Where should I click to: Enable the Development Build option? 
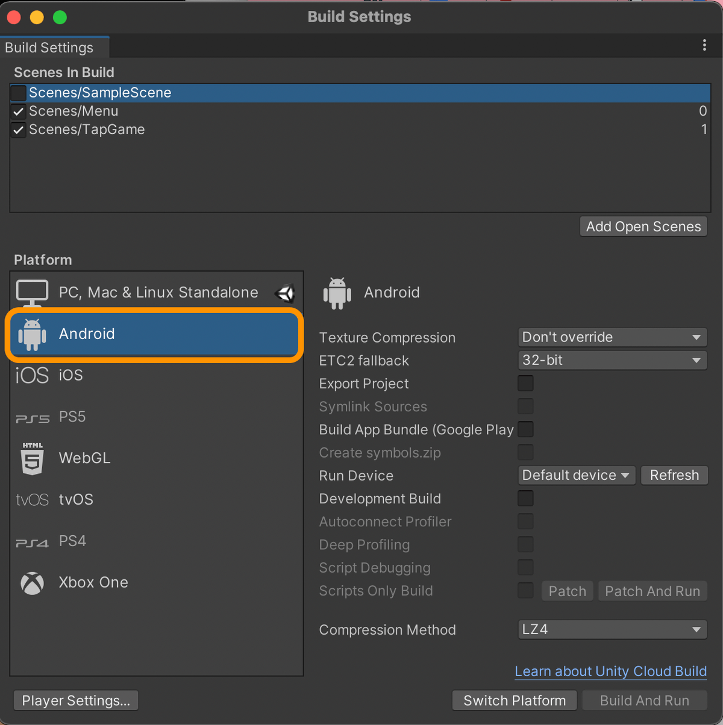525,498
